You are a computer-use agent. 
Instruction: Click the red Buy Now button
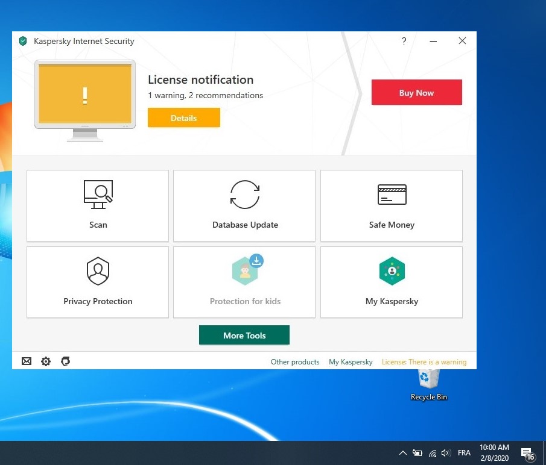click(x=417, y=92)
